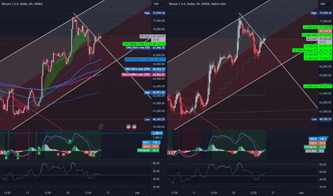
Task: Click the CL Min:1h label
Action: coord(318,46)
